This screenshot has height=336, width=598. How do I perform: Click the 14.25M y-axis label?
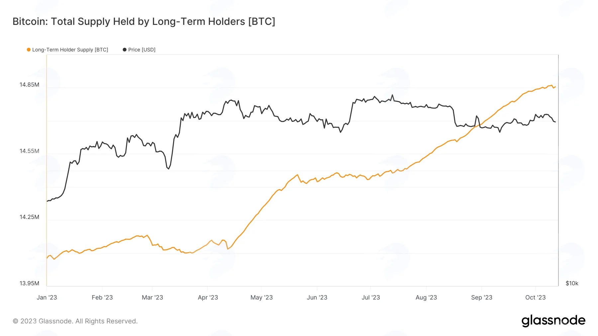[x=29, y=217]
